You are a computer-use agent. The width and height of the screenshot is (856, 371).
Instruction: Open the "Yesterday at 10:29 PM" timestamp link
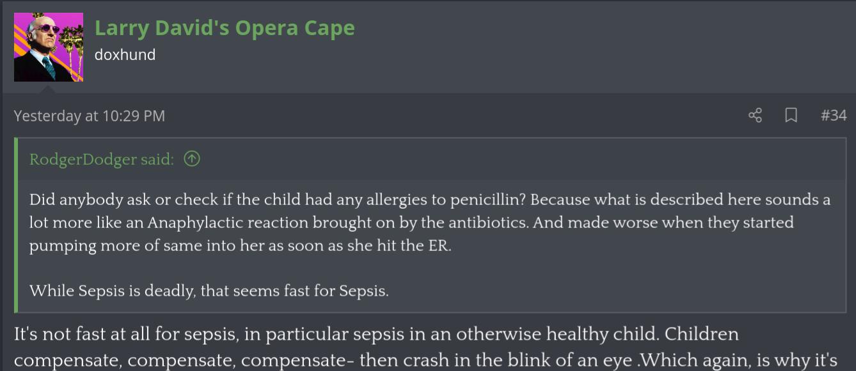89,116
